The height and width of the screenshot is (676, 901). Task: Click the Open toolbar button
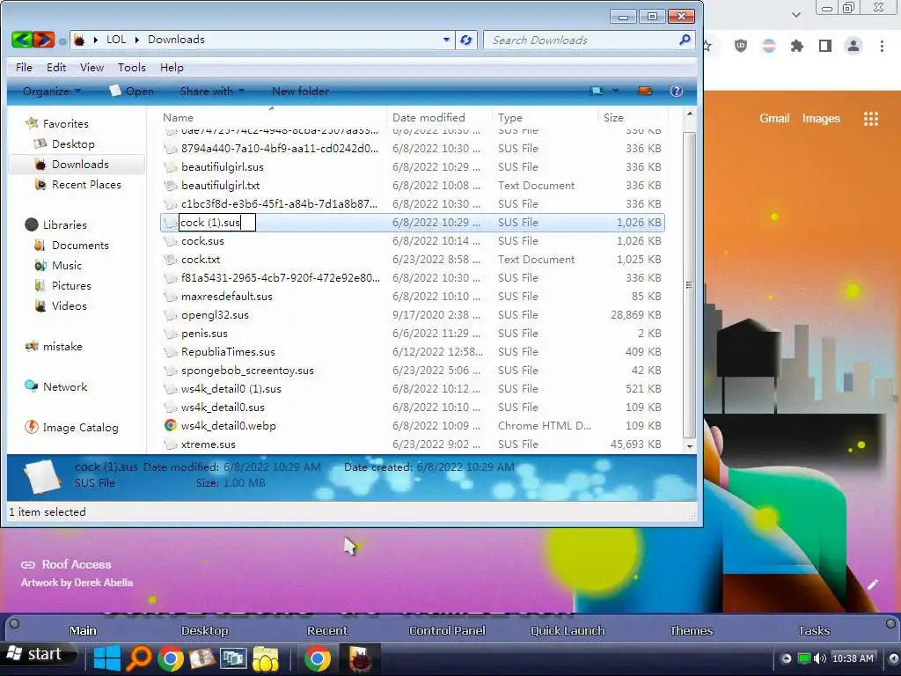click(x=132, y=91)
